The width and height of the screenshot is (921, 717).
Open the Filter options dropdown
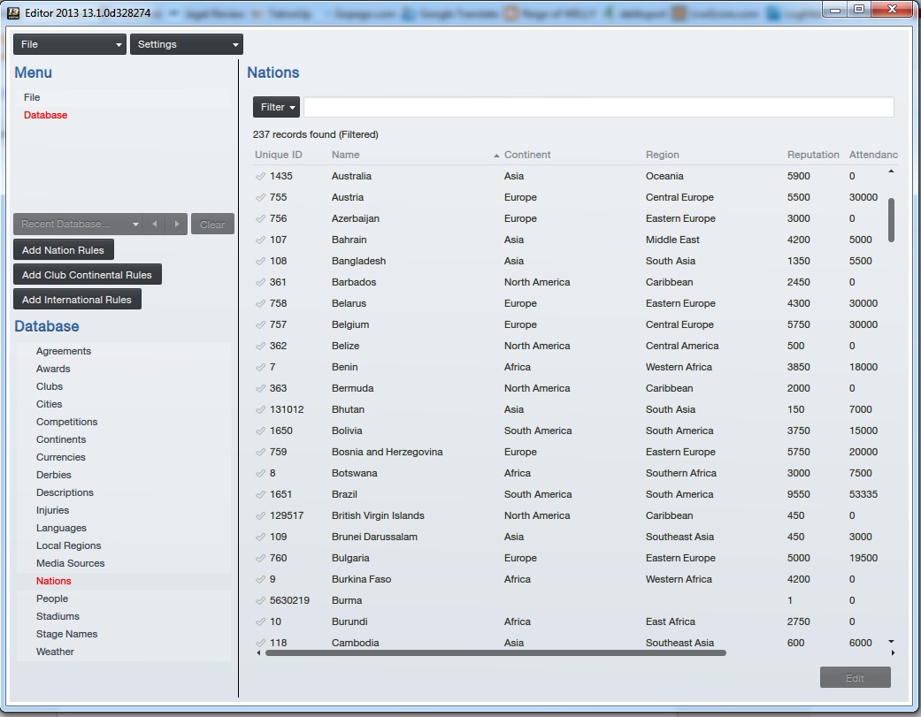coord(276,106)
